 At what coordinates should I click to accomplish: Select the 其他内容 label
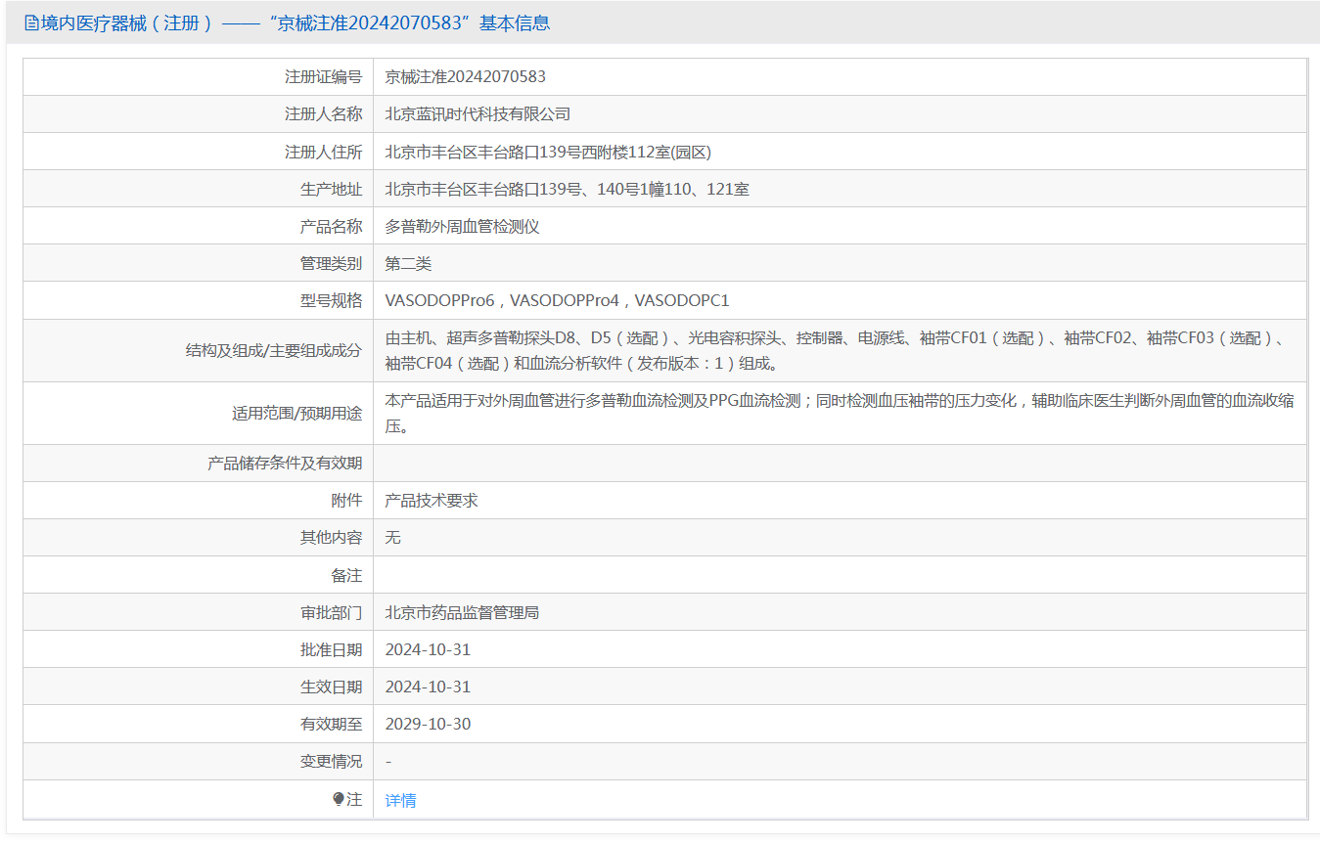click(x=331, y=537)
